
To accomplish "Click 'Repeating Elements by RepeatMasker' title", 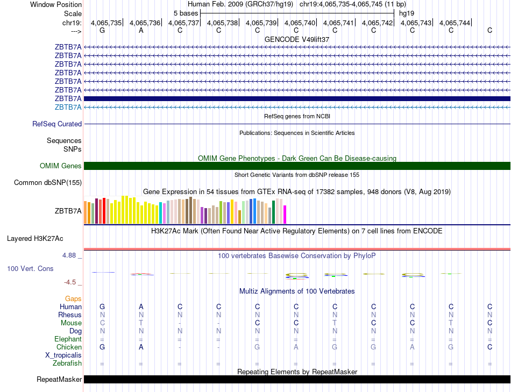I will (x=297, y=372).
